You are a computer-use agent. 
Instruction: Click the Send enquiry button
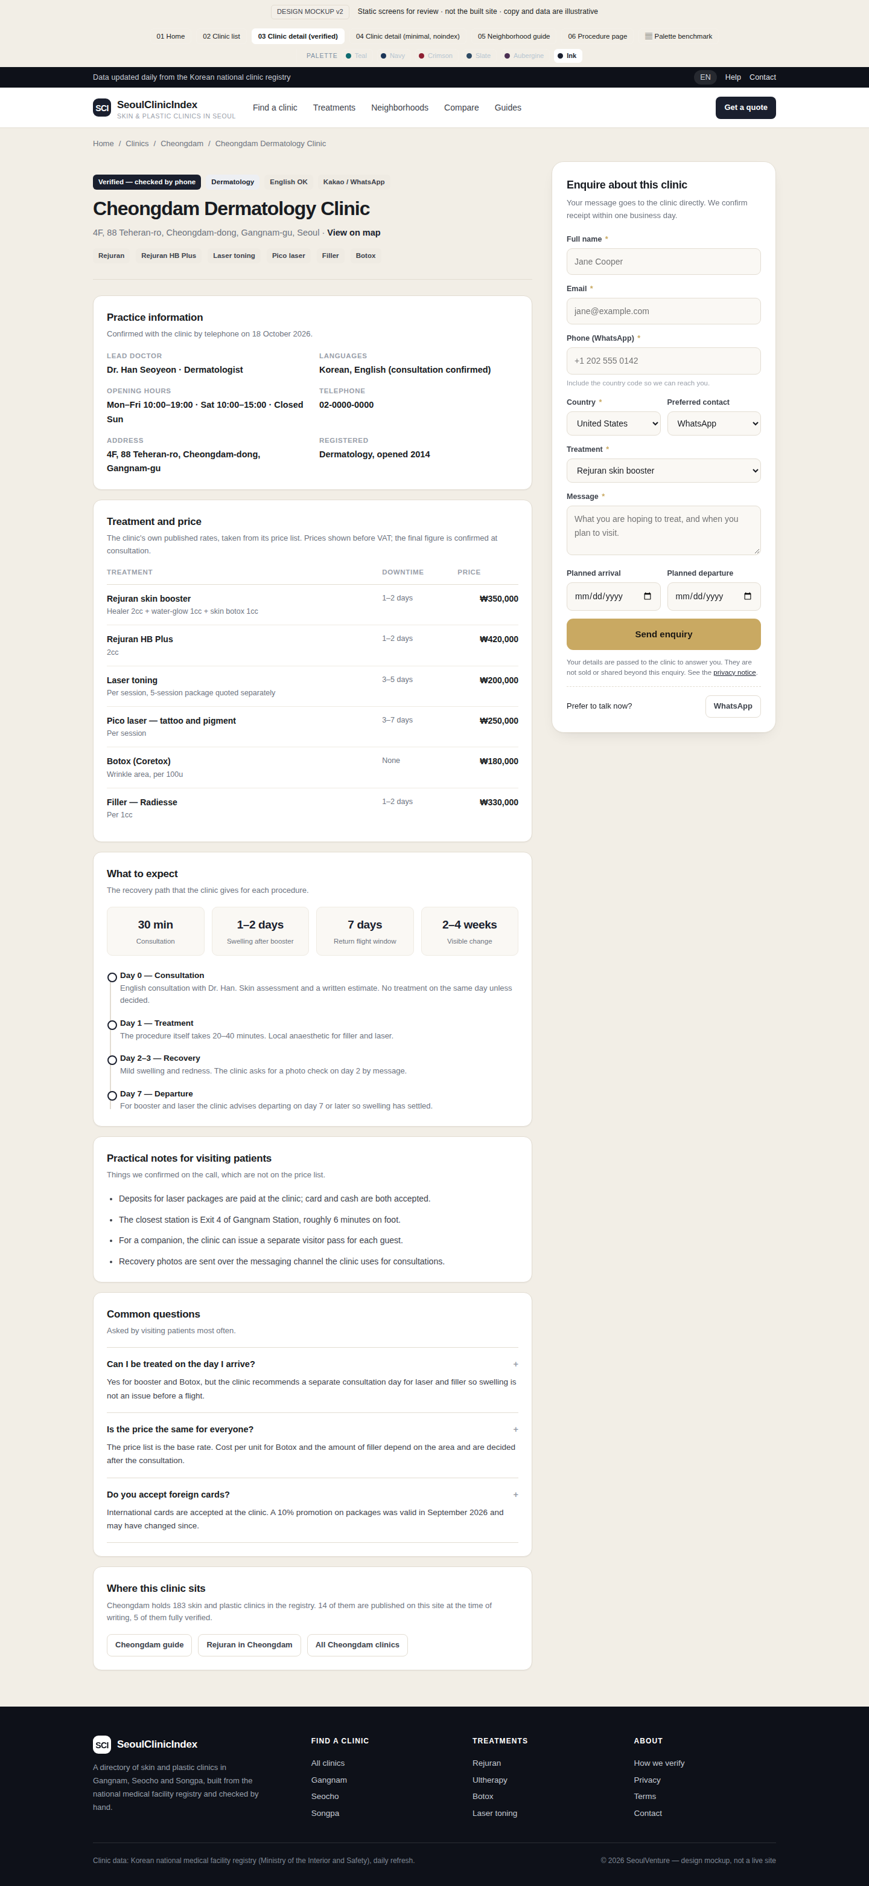coord(663,634)
